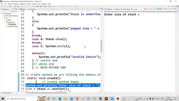Select Stack.java in Package Explorer

(12, 24)
